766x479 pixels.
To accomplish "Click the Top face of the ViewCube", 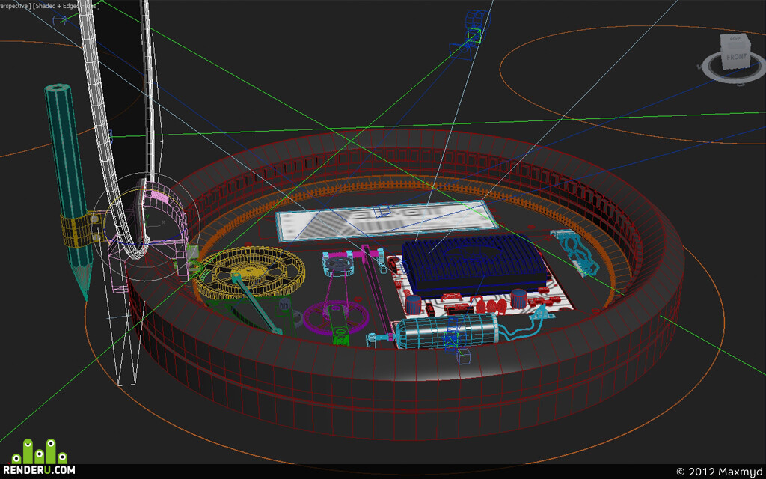I will tap(735, 39).
